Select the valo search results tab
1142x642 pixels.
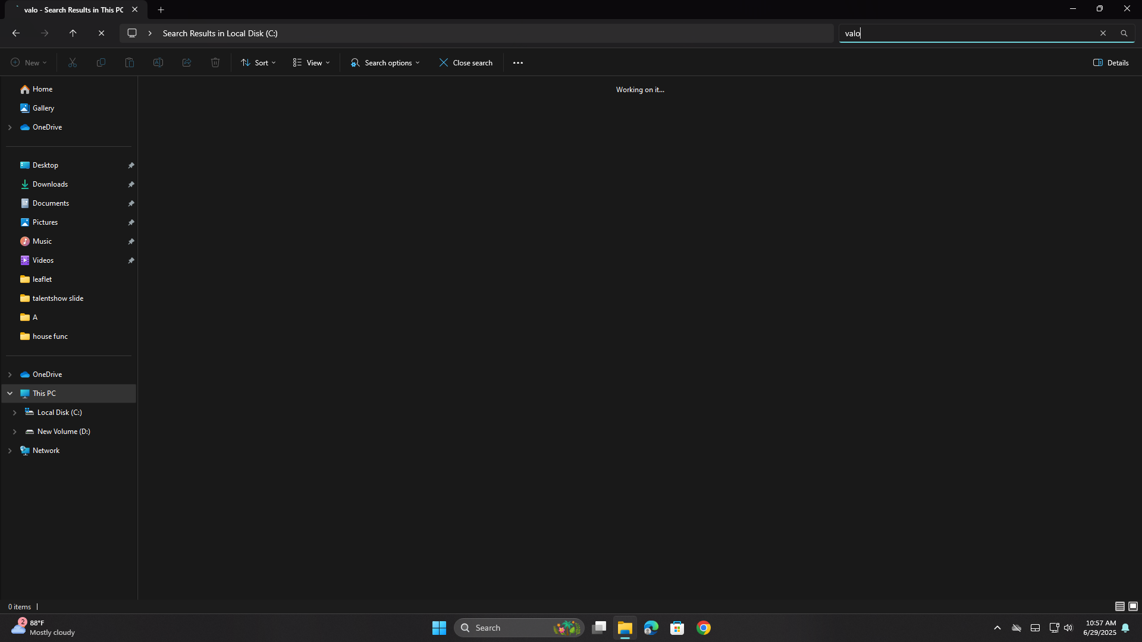[x=73, y=10]
